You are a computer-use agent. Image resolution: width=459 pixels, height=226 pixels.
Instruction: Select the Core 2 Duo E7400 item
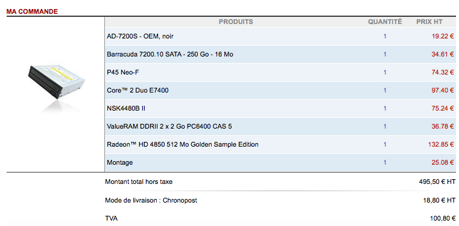138,91
